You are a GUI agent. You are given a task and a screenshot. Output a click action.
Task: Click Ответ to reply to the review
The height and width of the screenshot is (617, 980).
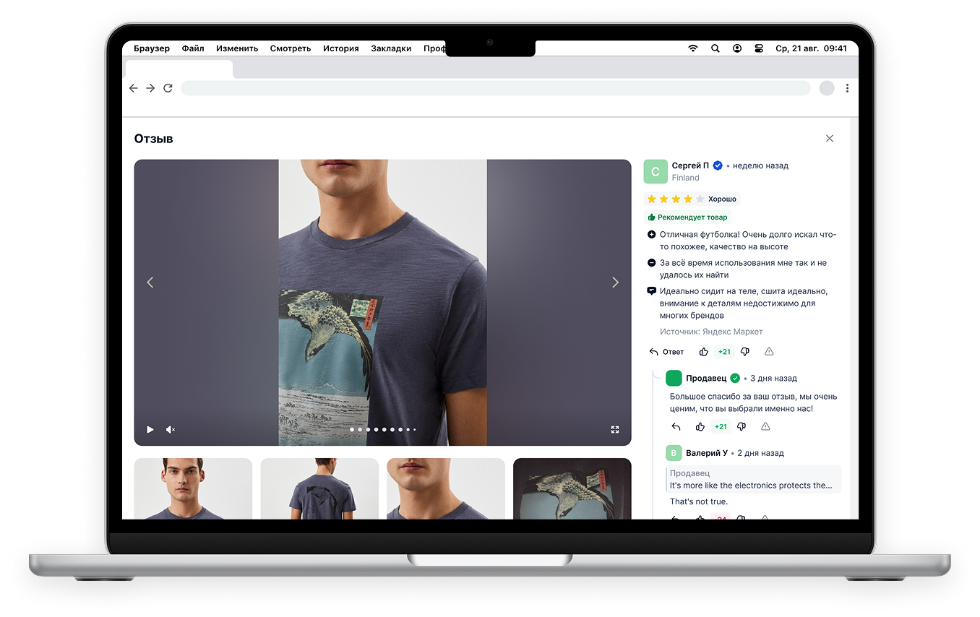[666, 352]
